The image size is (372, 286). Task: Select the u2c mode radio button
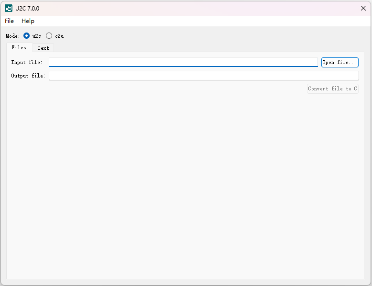[27, 36]
